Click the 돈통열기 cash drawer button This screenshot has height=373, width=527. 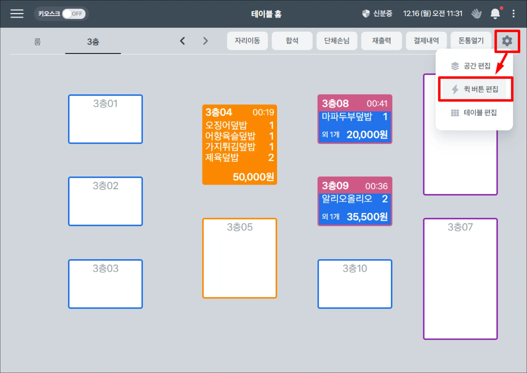(x=471, y=41)
